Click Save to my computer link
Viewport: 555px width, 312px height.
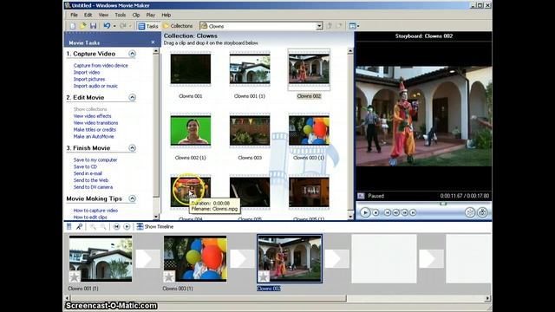click(95, 159)
